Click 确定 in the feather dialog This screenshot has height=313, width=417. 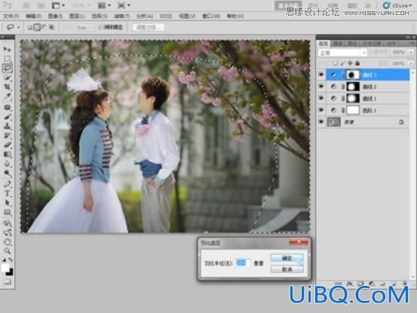[287, 258]
